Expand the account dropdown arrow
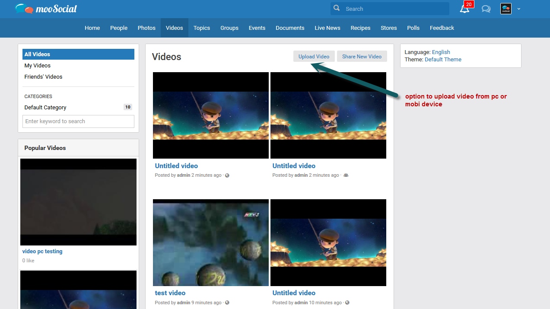 [x=519, y=9]
